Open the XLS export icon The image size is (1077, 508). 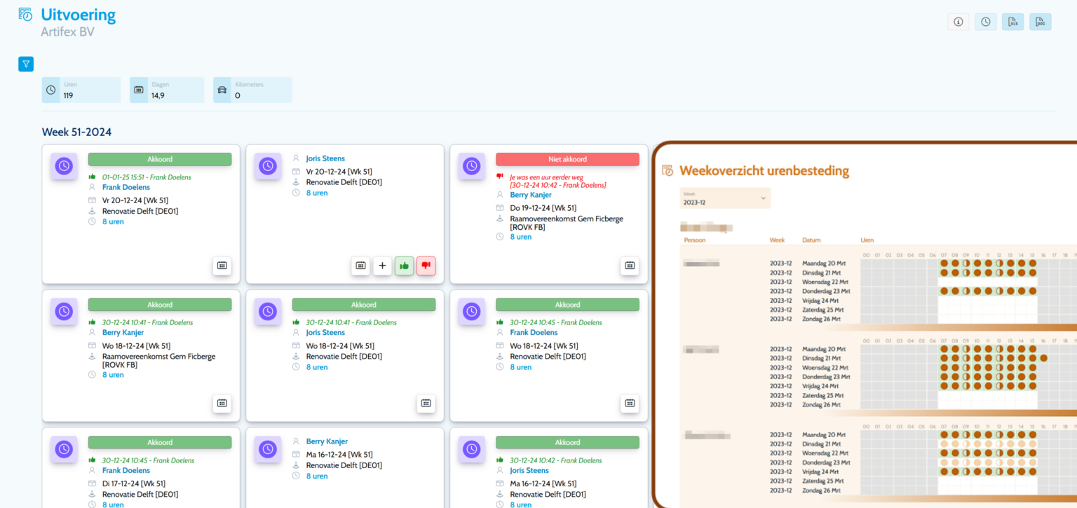pos(1012,22)
